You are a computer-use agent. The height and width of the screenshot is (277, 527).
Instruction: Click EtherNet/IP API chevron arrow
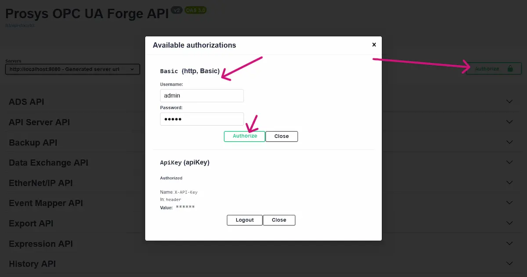pyautogui.click(x=509, y=183)
